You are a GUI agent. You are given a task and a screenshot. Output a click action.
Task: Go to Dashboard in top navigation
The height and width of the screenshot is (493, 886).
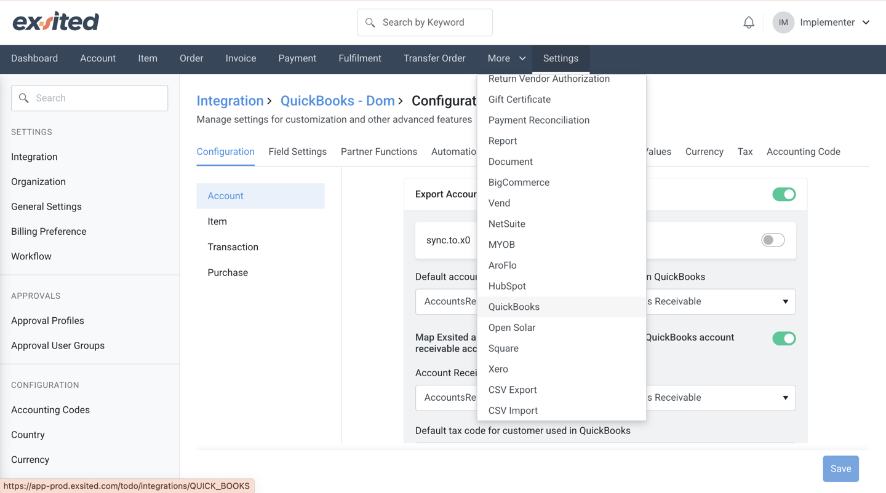pos(34,58)
